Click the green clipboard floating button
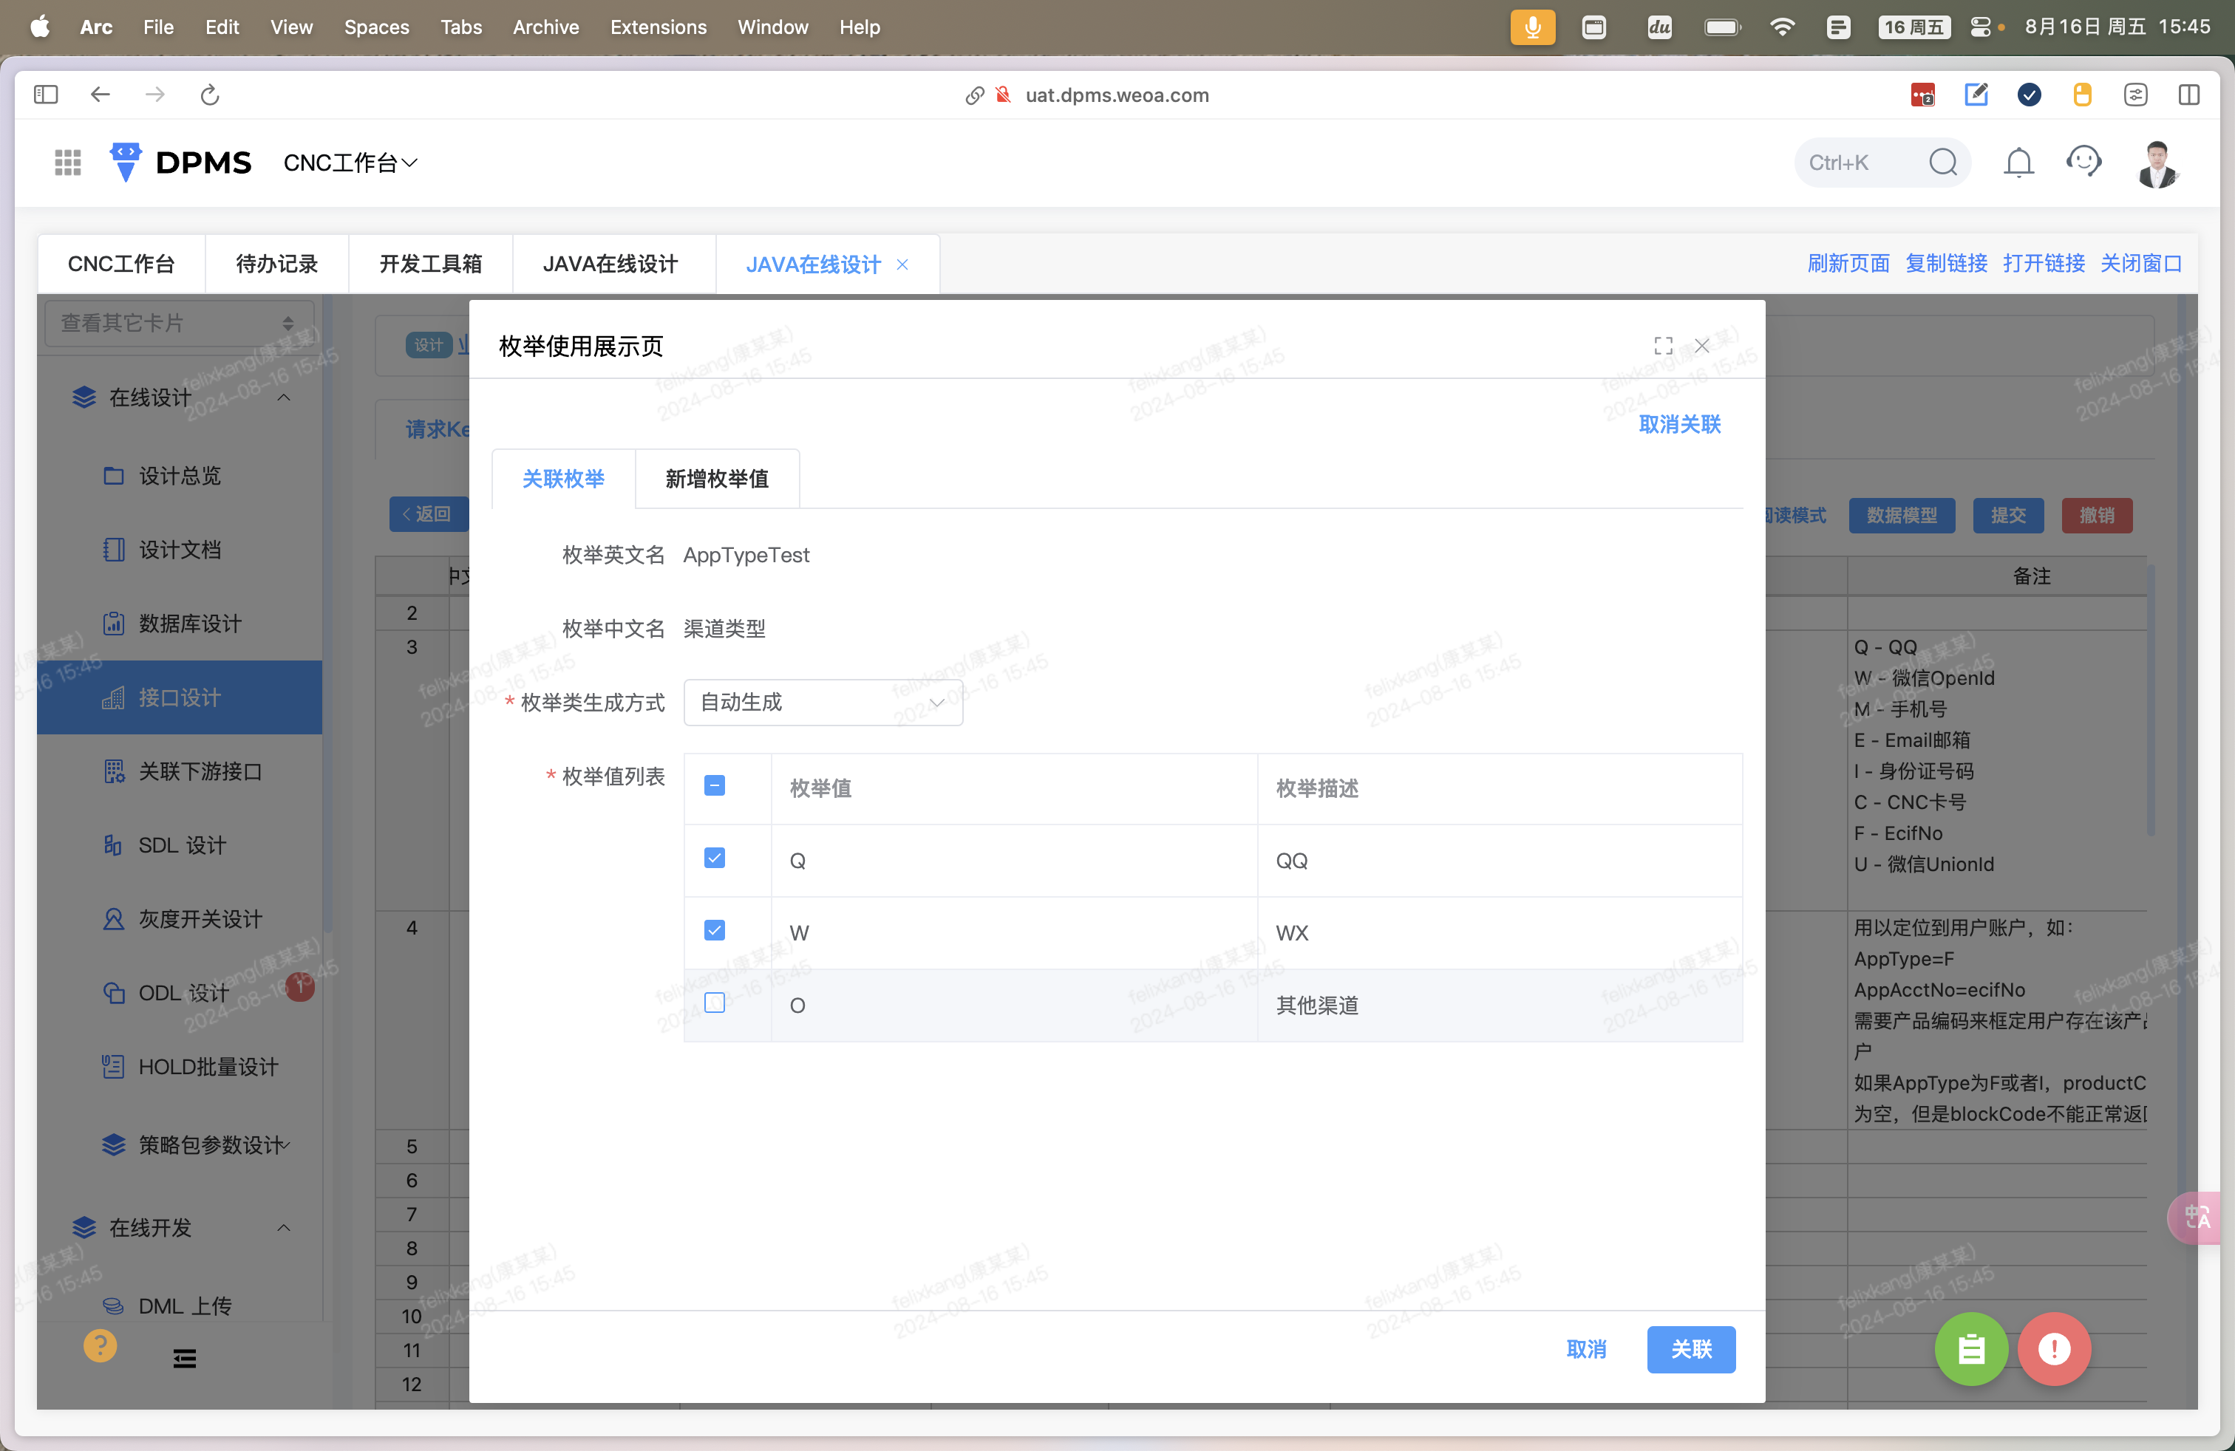 (1971, 1349)
